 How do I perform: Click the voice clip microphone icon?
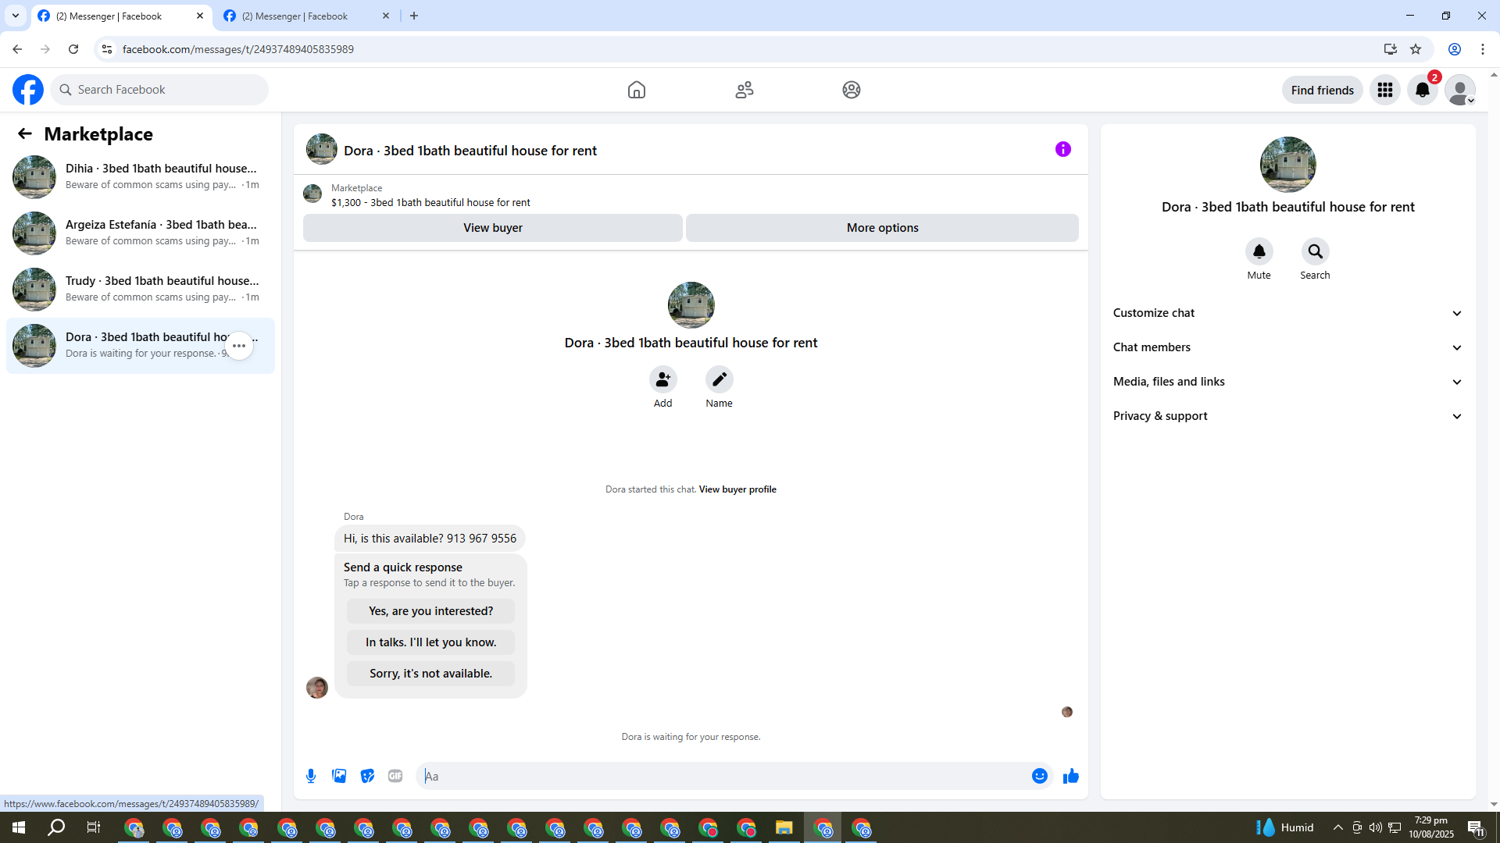coord(311,776)
